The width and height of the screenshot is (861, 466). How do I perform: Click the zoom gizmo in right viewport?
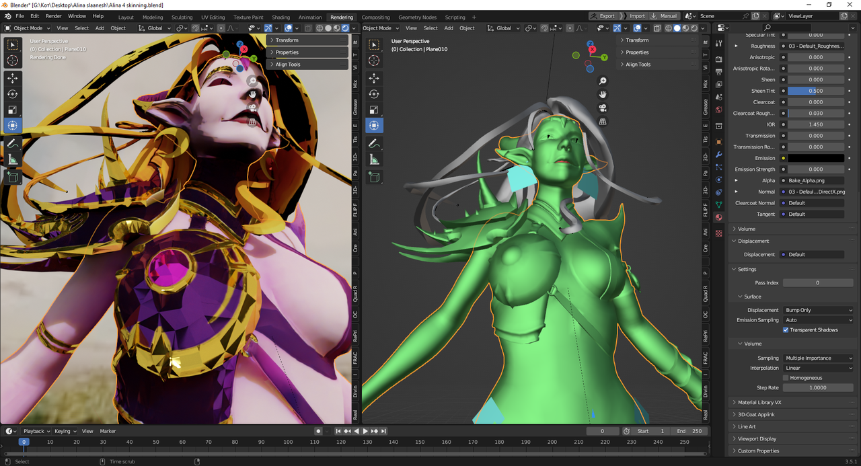tap(603, 81)
